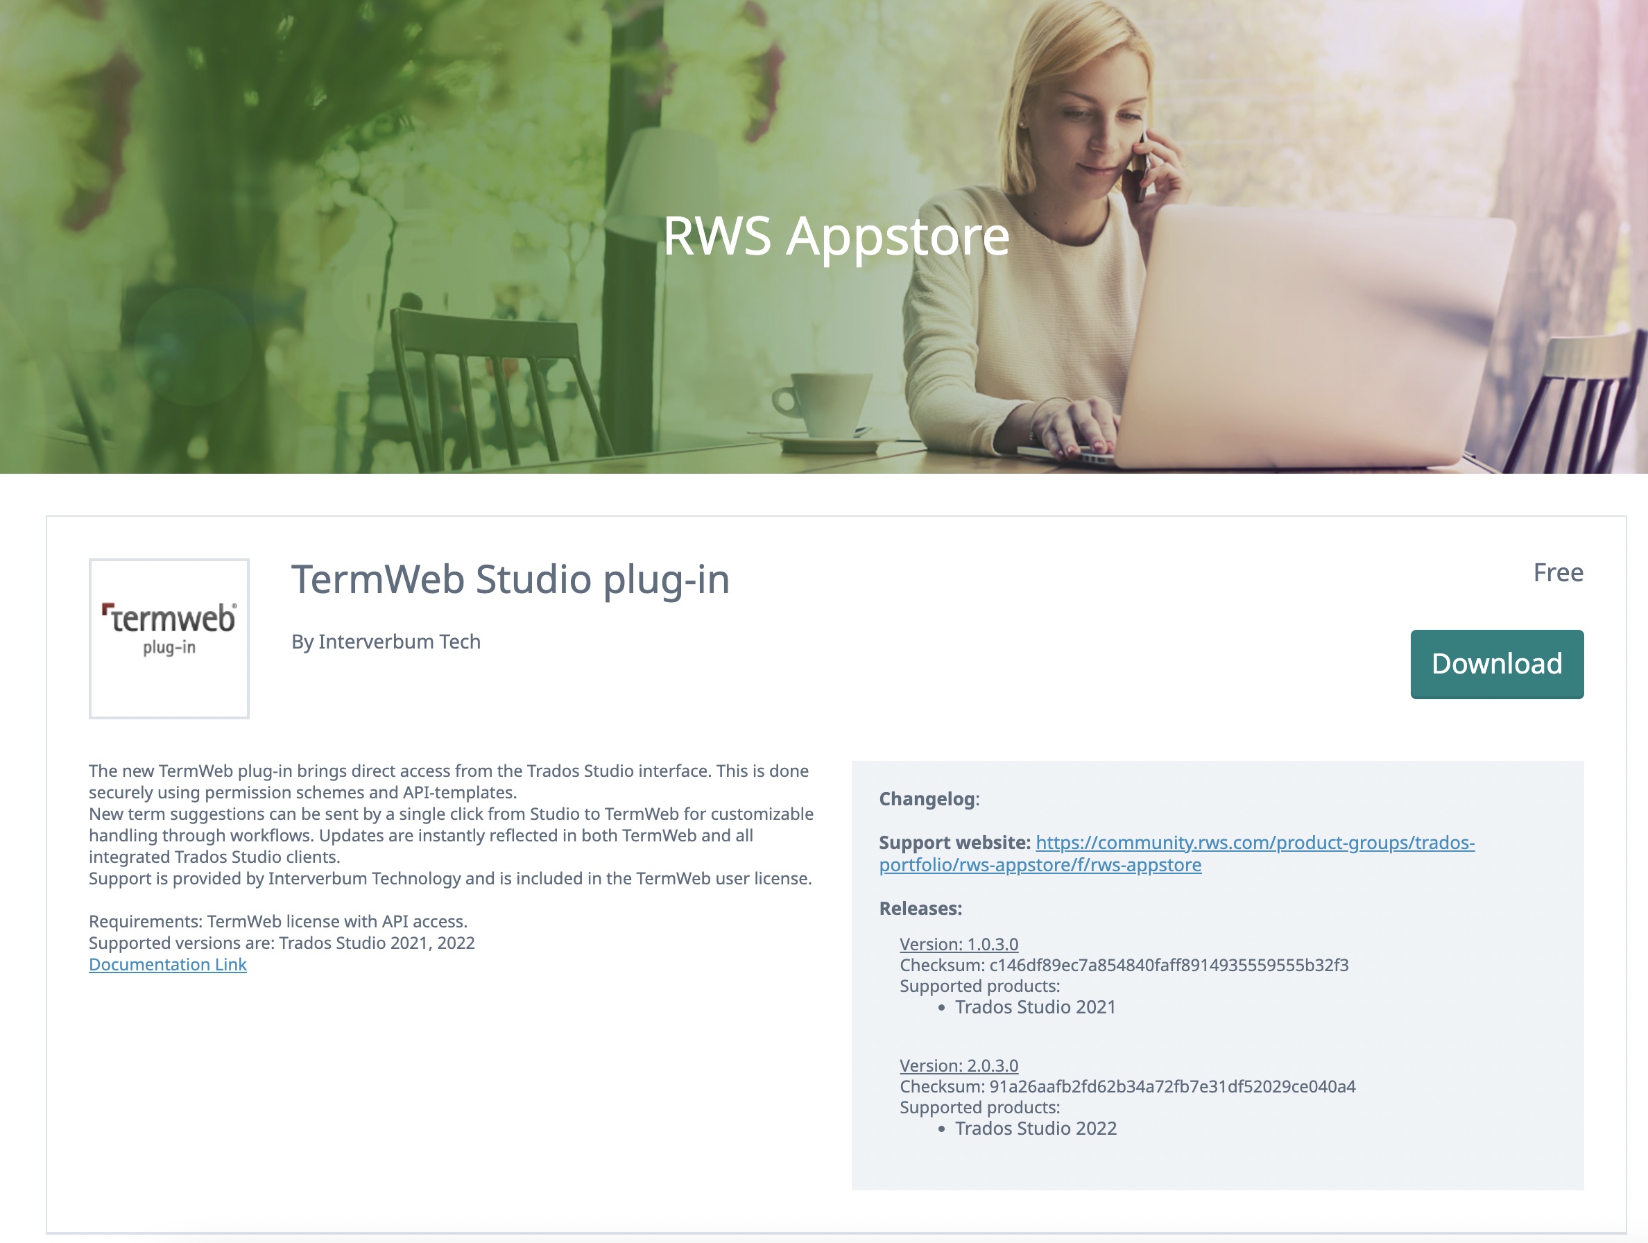
Task: Open release Version: 2.0.3.0 link
Action: pyautogui.click(x=959, y=1065)
